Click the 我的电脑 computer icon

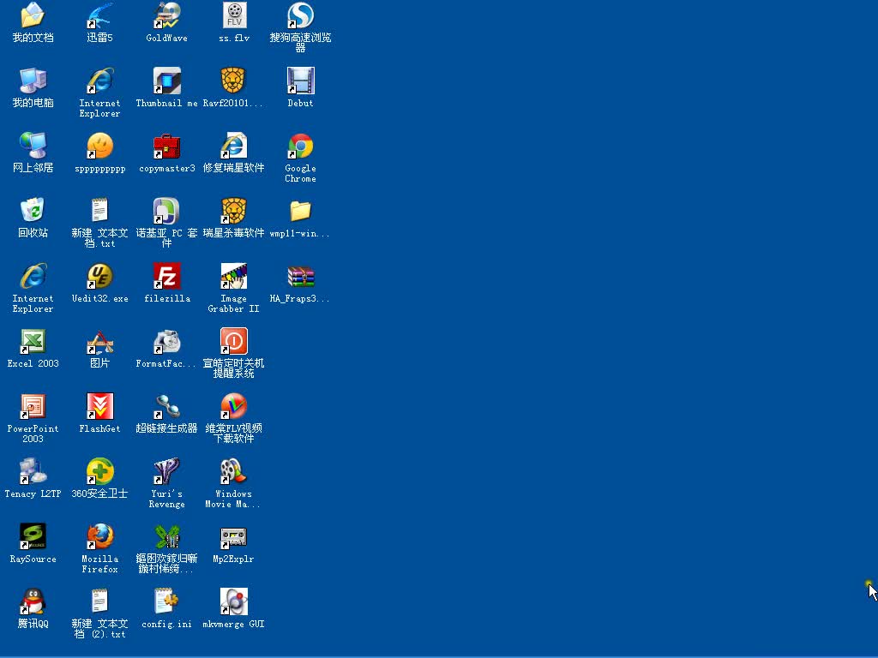coord(33,81)
